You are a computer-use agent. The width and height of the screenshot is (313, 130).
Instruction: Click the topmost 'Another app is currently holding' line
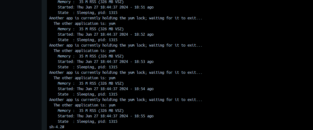(126, 18)
